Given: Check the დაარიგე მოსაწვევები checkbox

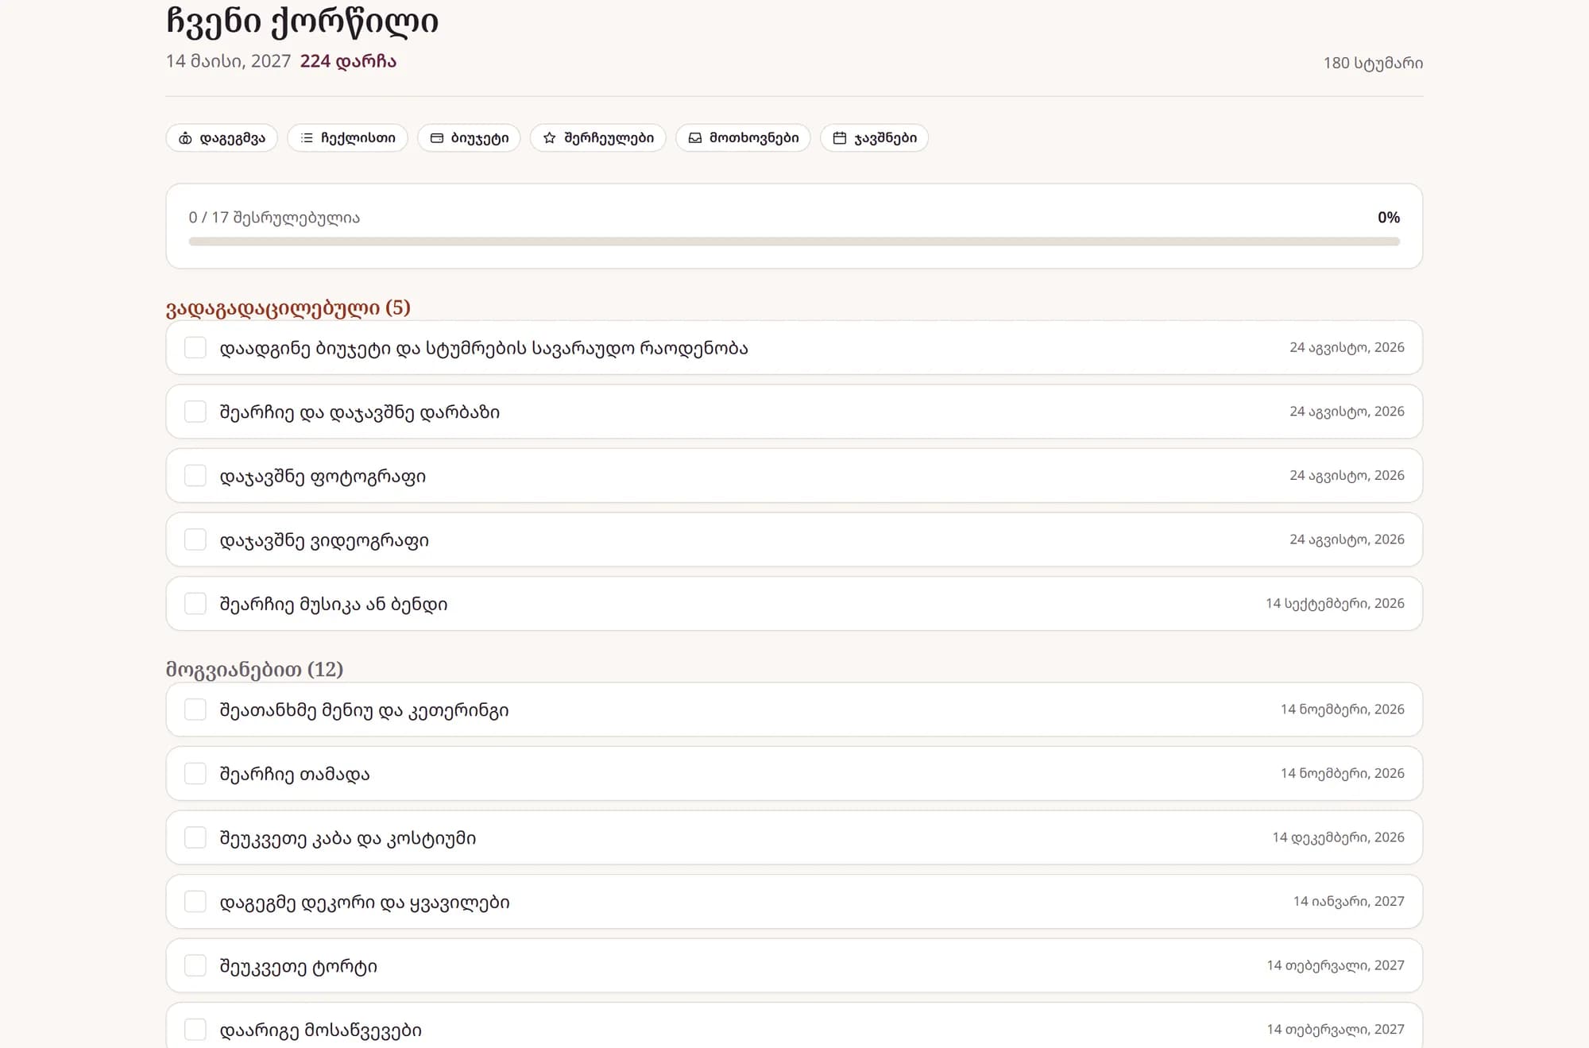Looking at the screenshot, I should [x=195, y=1030].
